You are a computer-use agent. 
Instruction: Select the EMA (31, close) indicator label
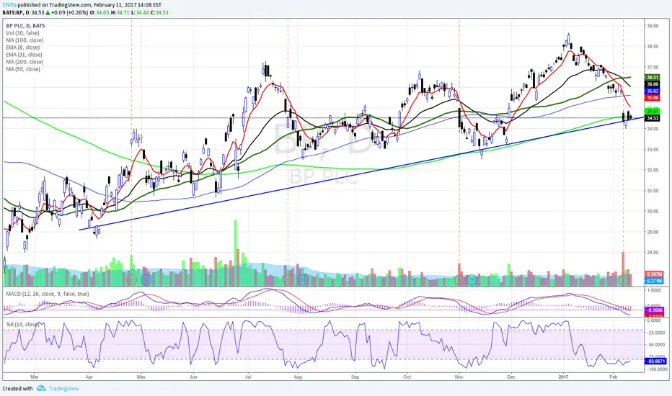(24, 55)
